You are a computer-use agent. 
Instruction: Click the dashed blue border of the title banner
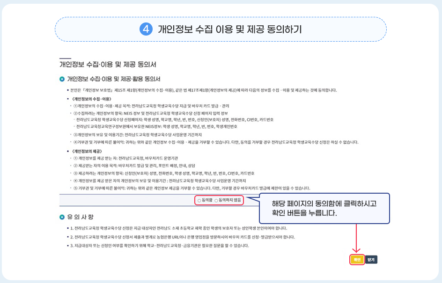tap(221, 17)
